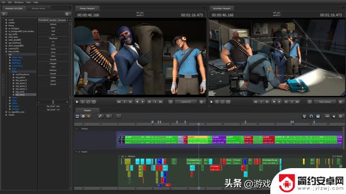
Task: Select the emotion presets tab
Action: tap(53, 20)
